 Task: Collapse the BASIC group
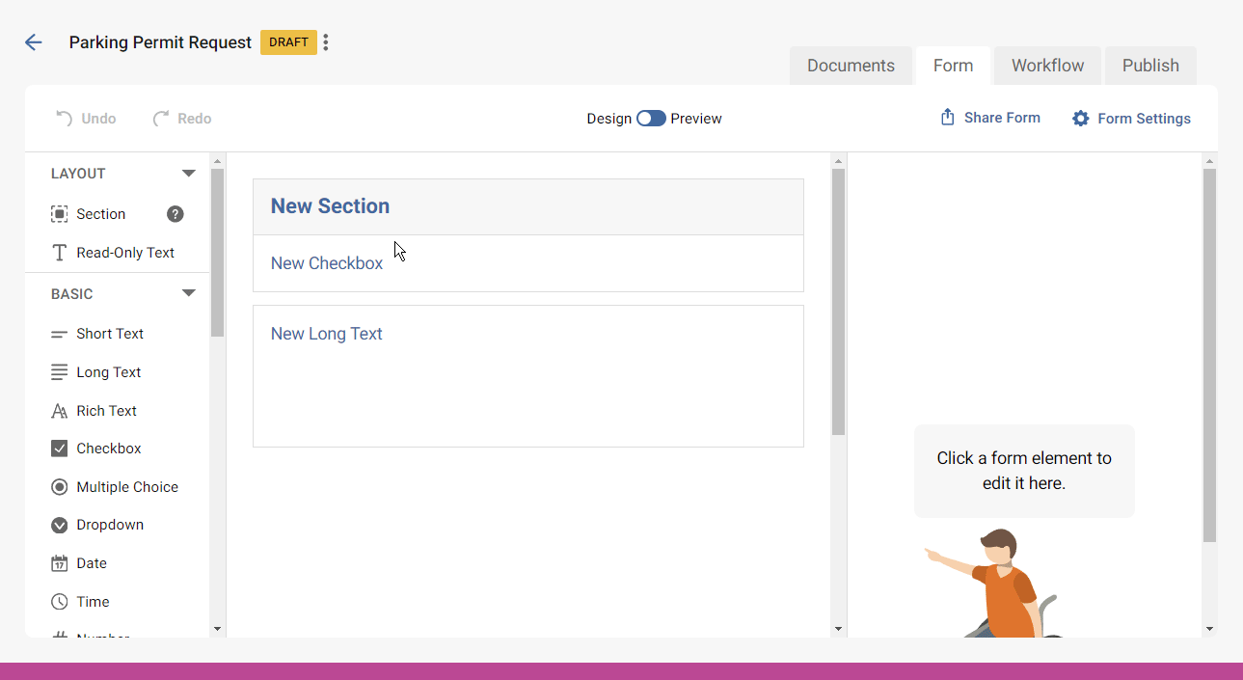point(189,294)
